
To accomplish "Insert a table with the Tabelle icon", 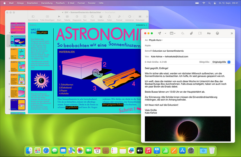I will click(x=67, y=17).
